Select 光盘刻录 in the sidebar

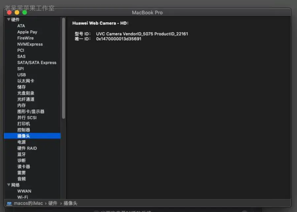[25, 93]
